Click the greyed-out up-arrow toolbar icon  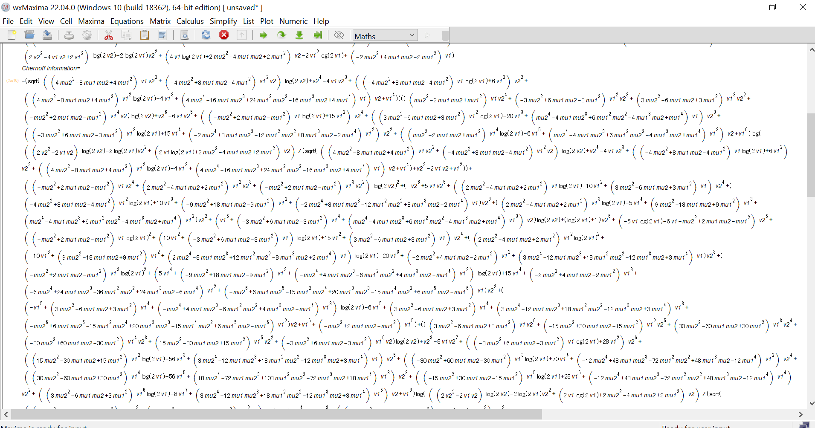pyautogui.click(x=242, y=35)
